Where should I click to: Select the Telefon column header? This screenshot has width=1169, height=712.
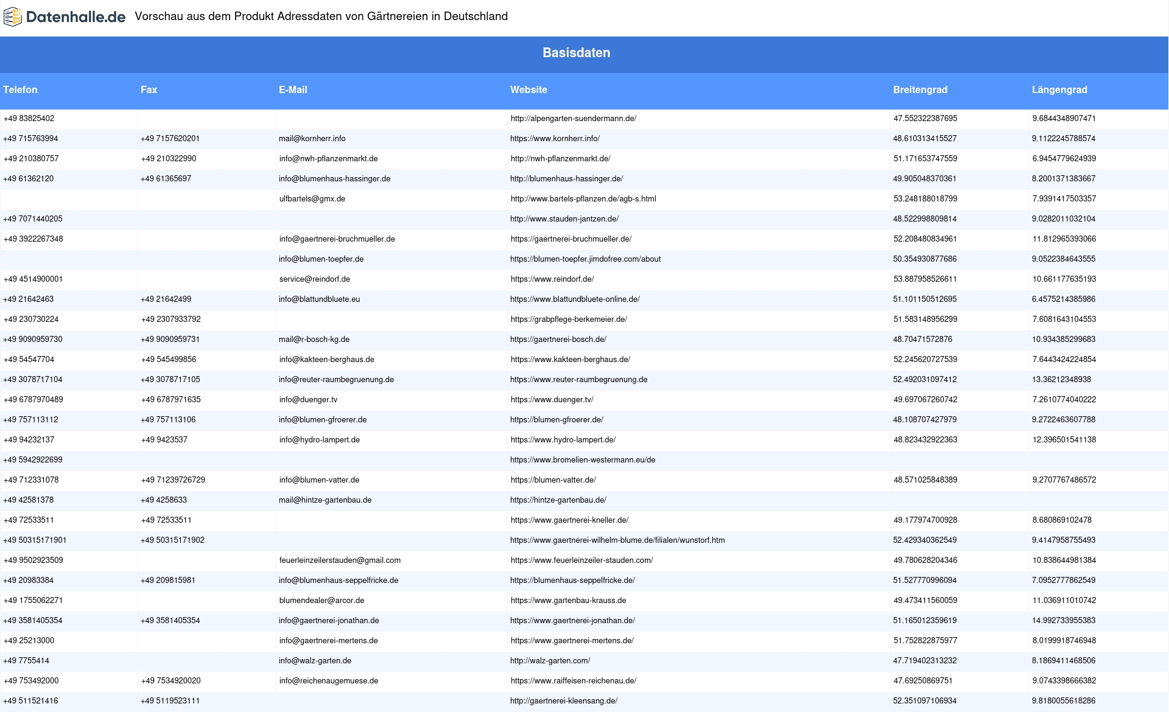pyautogui.click(x=20, y=89)
